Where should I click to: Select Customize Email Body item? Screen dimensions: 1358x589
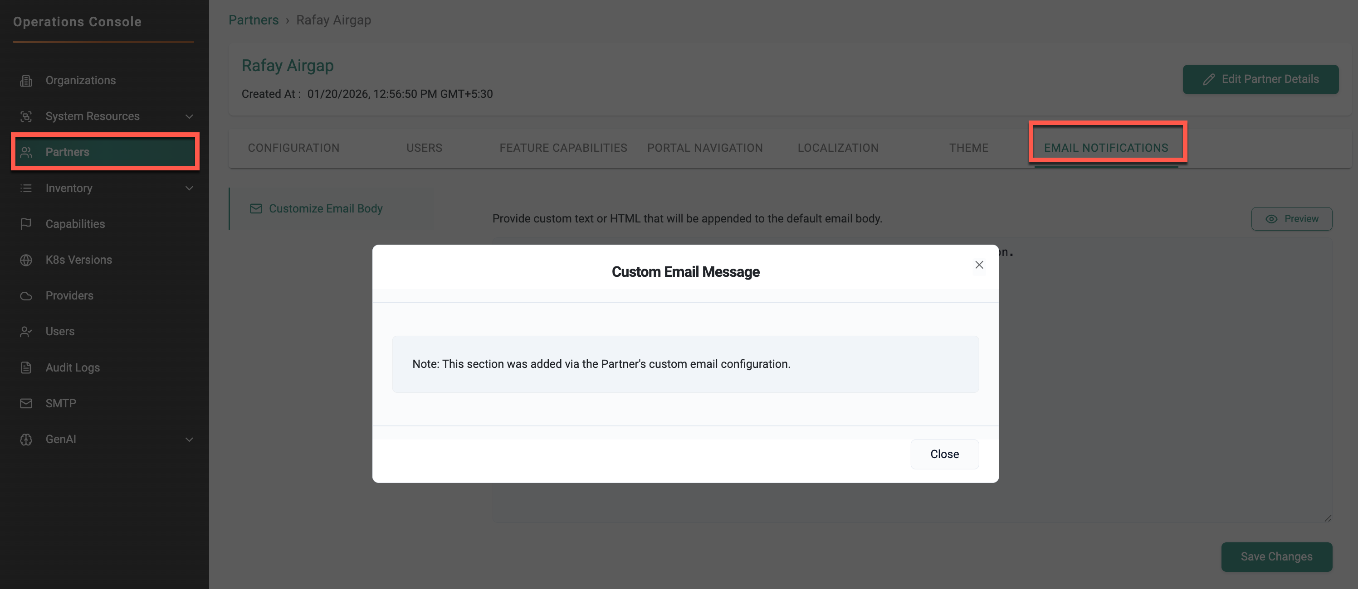coord(325,208)
